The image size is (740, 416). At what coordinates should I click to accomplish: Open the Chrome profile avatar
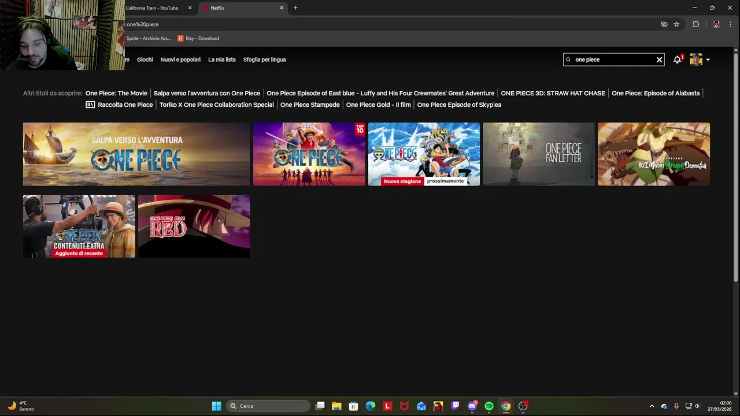click(x=716, y=24)
